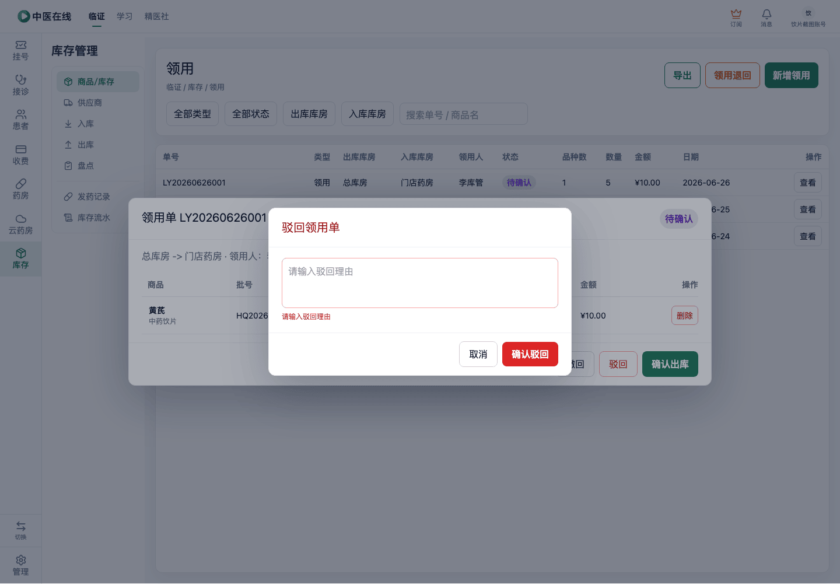Screen dimensions: 840x584
Task: Click the 待确认 badge in dialog header
Action: pyautogui.click(x=679, y=219)
